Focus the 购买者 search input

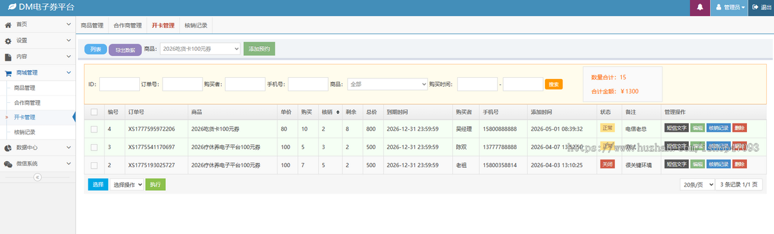pyautogui.click(x=245, y=84)
